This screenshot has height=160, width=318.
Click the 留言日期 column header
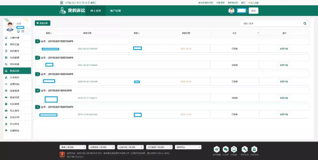coord(87,33)
